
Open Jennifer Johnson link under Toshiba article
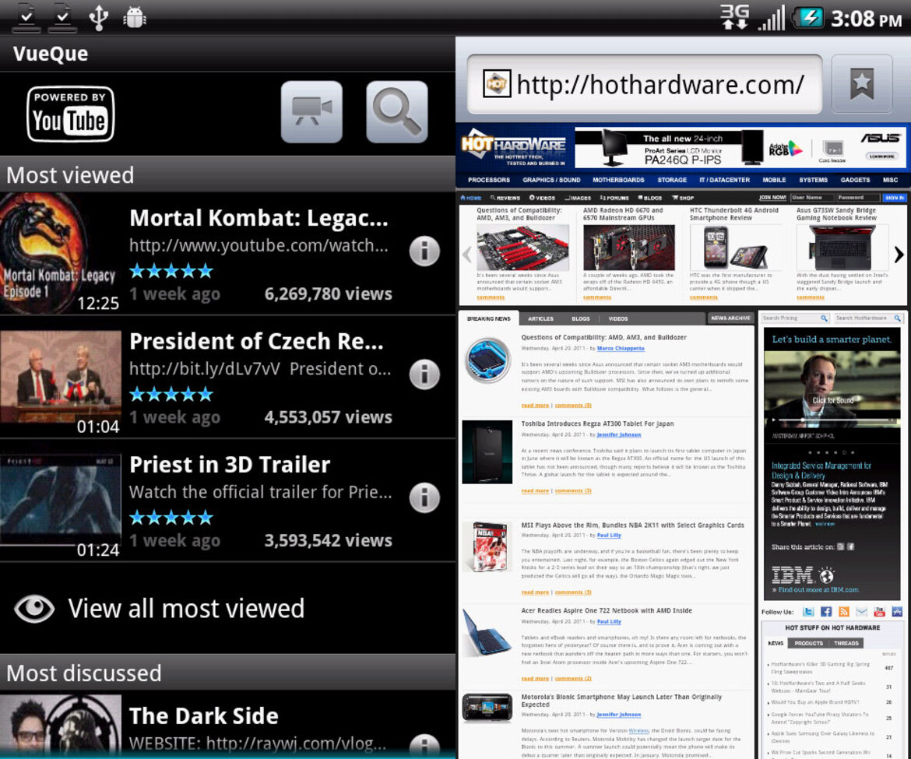[619, 434]
